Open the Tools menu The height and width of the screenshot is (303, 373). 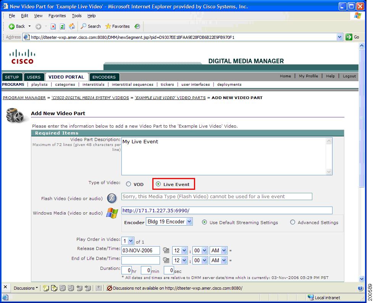(76, 16)
